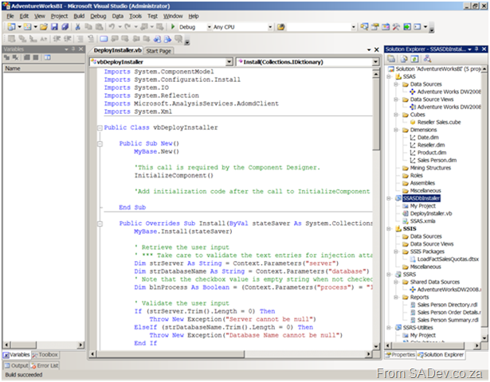Screen dimensions: 490x382
Task: Click the Open File folder icon
Action: pyautogui.click(x=44, y=27)
